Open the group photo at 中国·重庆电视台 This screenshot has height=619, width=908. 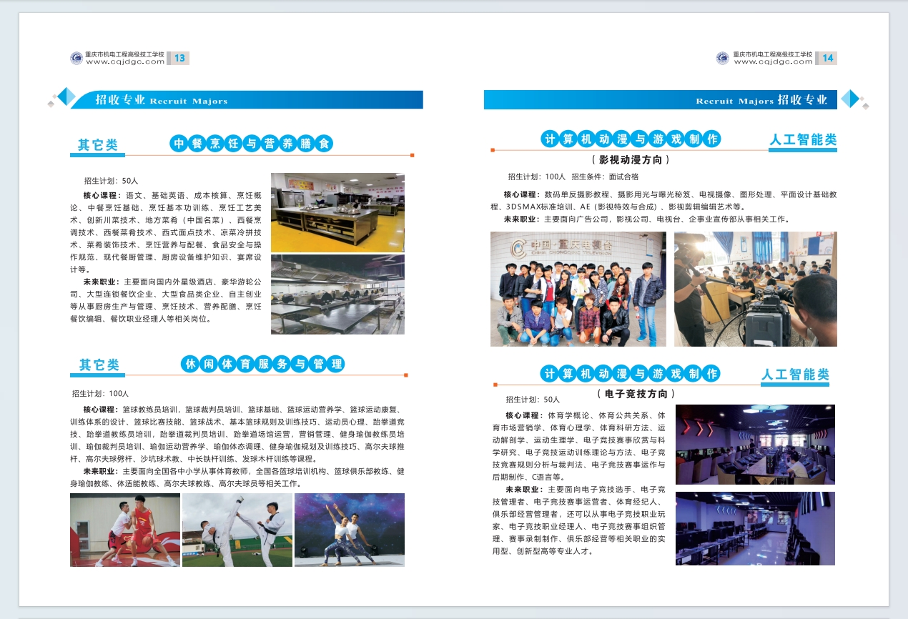(578, 289)
